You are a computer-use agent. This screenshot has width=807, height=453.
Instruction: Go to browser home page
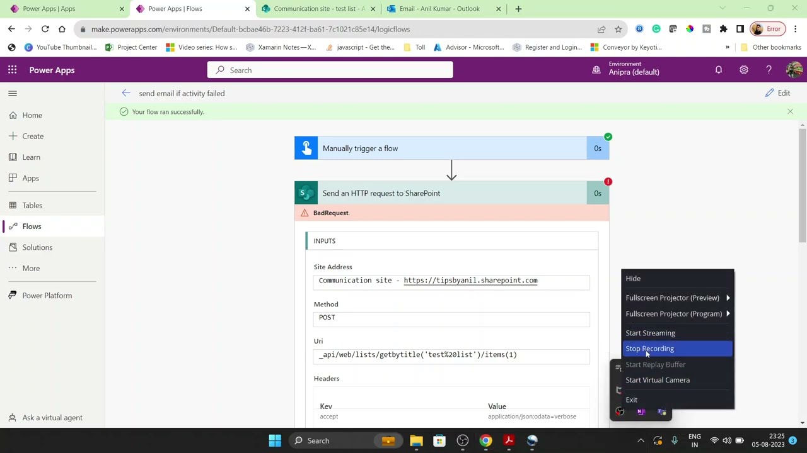click(62, 29)
